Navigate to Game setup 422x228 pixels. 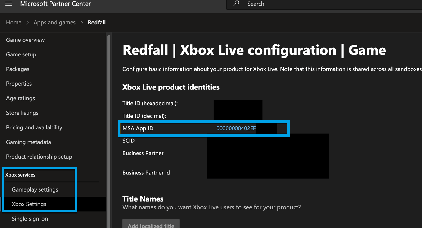click(21, 54)
